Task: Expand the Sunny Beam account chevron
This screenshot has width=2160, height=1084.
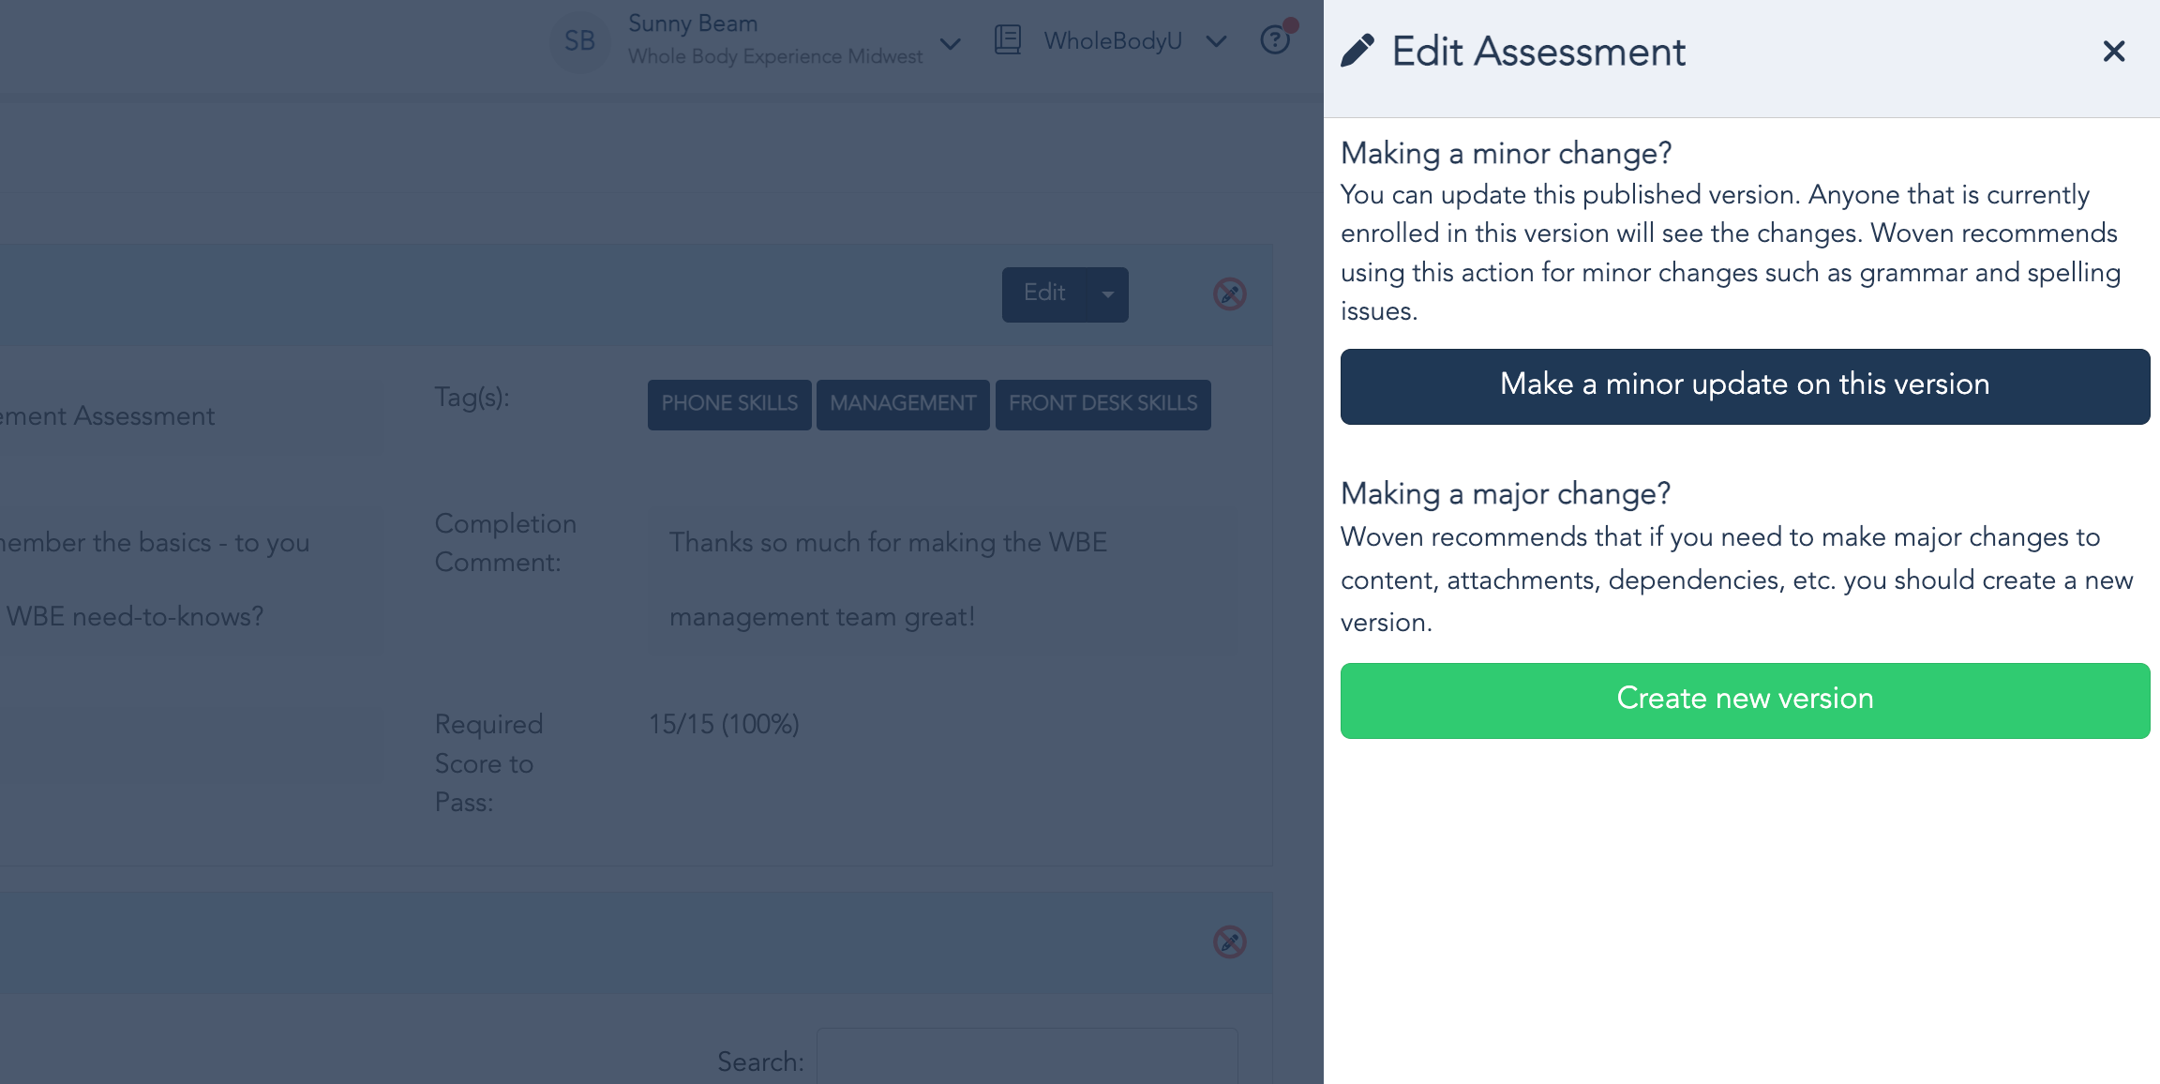Action: pos(950,44)
